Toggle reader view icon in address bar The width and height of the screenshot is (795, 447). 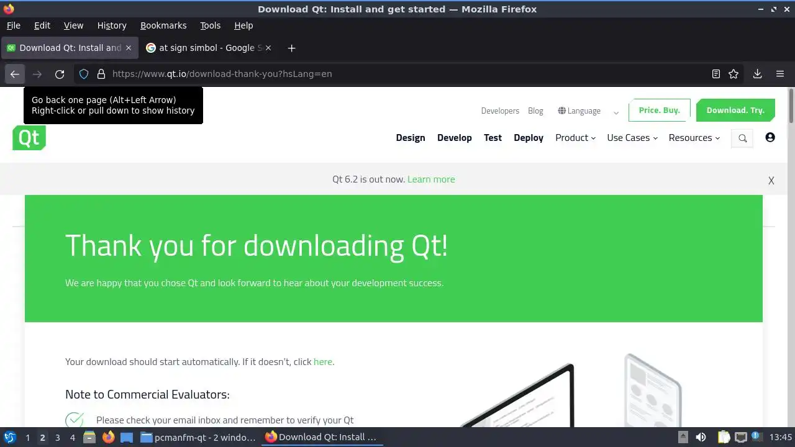click(x=716, y=74)
